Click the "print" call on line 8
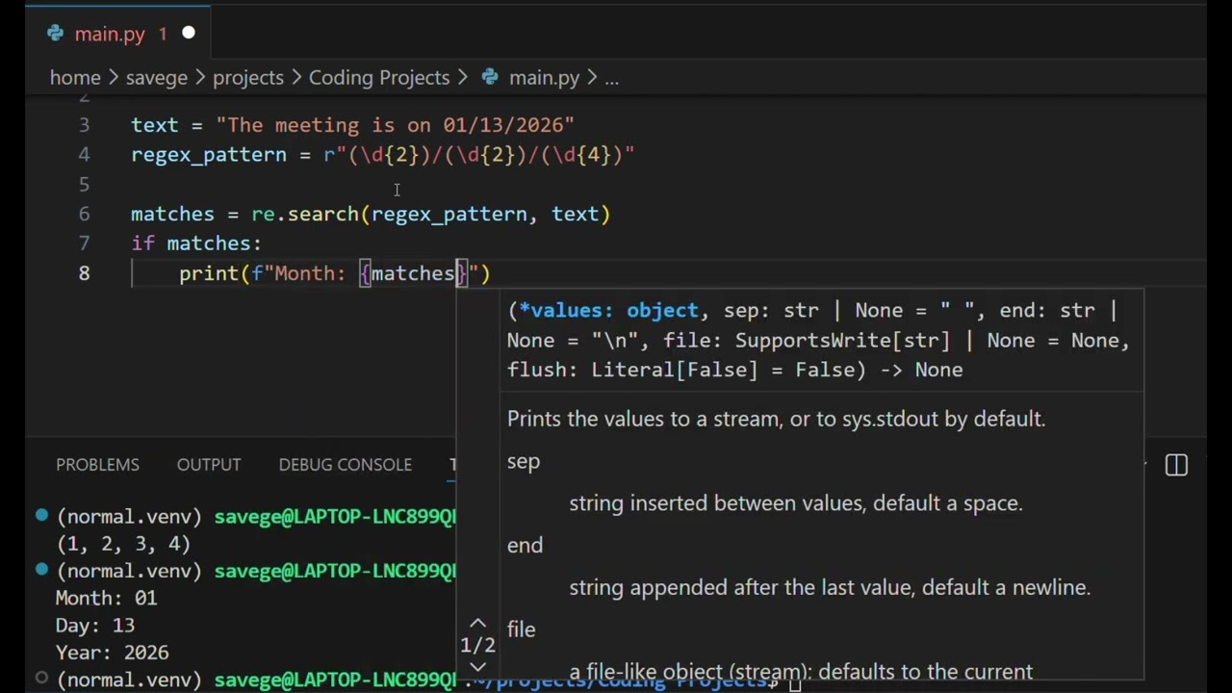Image resolution: width=1232 pixels, height=693 pixels. click(209, 273)
